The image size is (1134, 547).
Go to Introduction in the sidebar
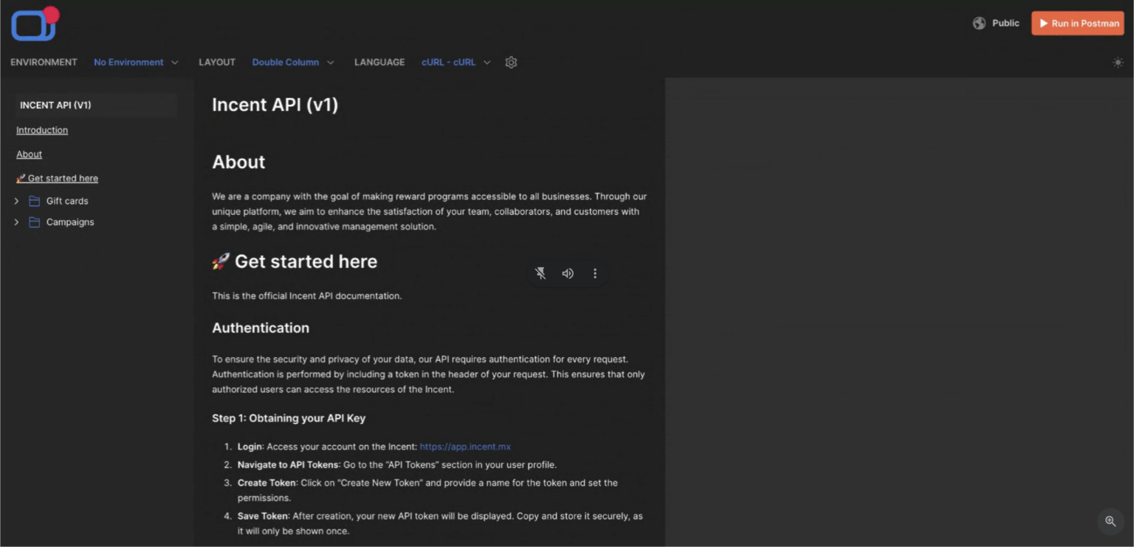[x=42, y=131]
